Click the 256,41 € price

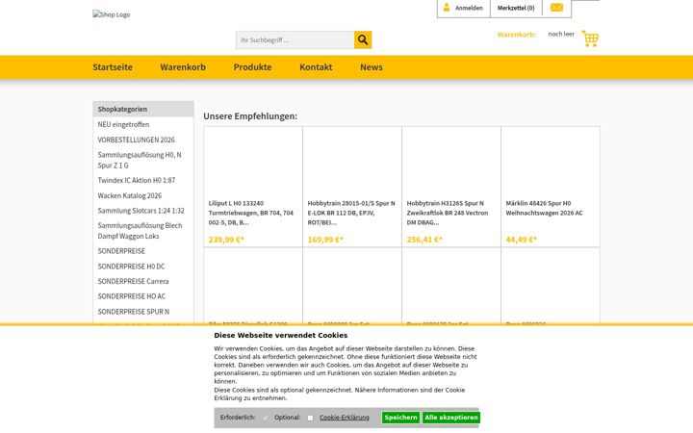[x=424, y=240]
